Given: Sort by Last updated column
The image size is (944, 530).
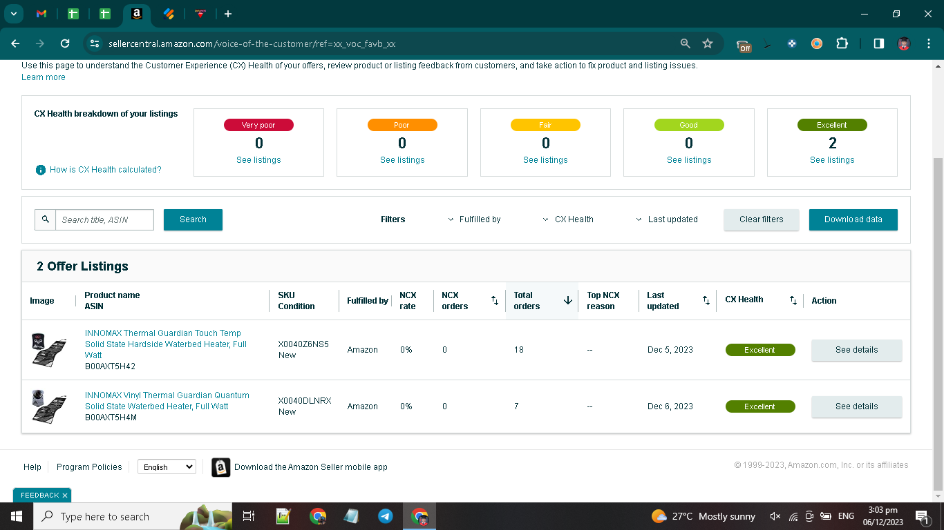Looking at the screenshot, I should (706, 301).
